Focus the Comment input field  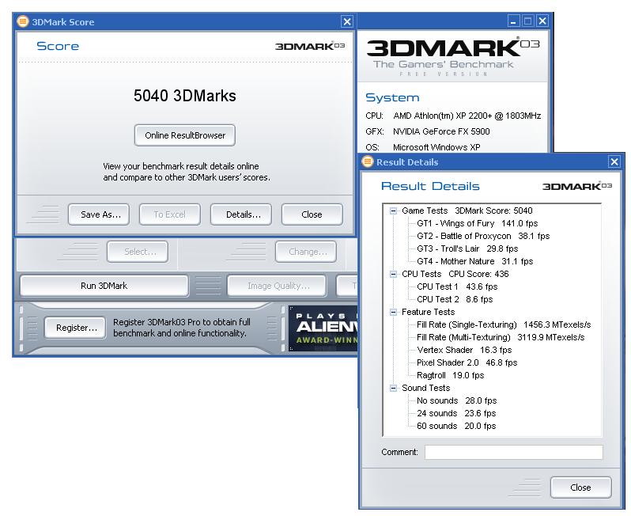pos(513,452)
